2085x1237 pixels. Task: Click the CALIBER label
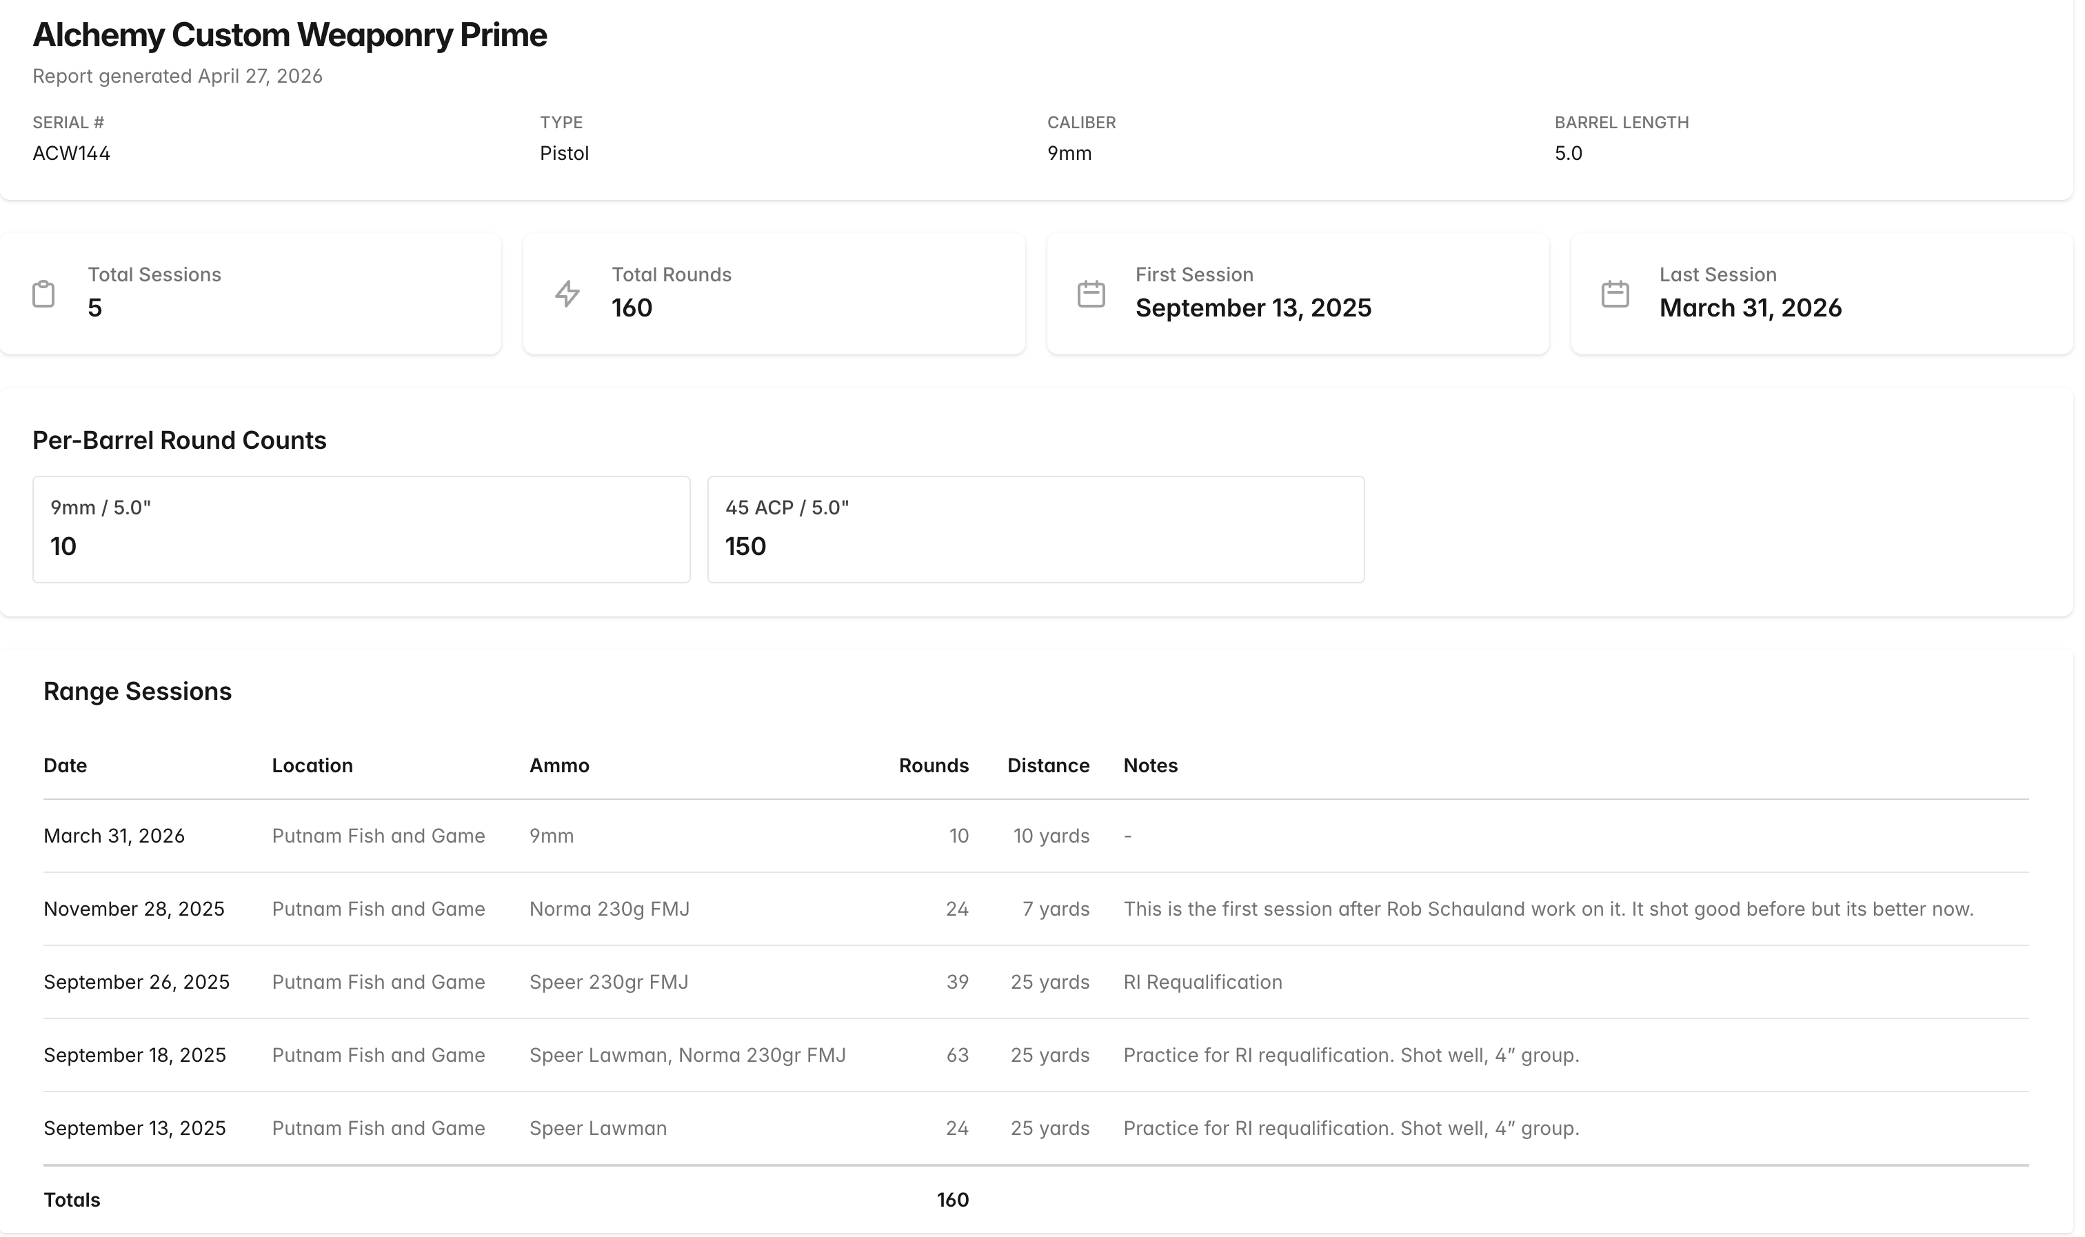(1081, 123)
